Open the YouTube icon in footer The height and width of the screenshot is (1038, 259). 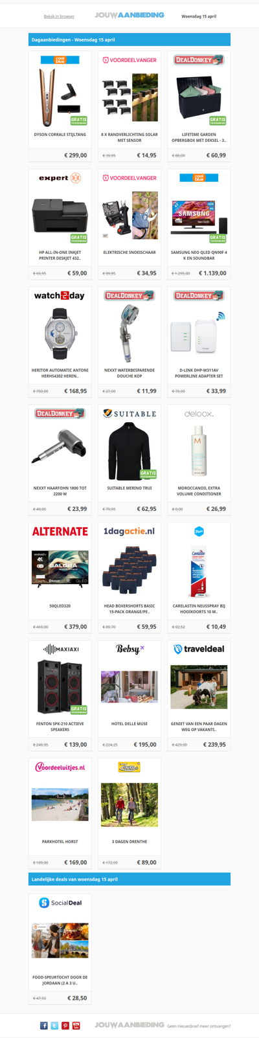76,1025
